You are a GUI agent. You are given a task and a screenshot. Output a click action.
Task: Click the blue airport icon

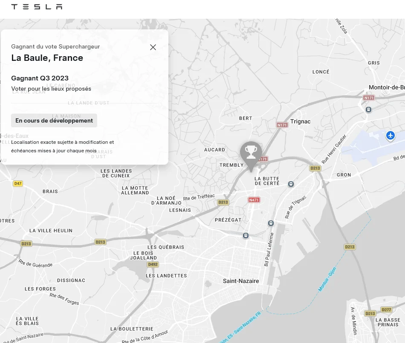coord(391,135)
